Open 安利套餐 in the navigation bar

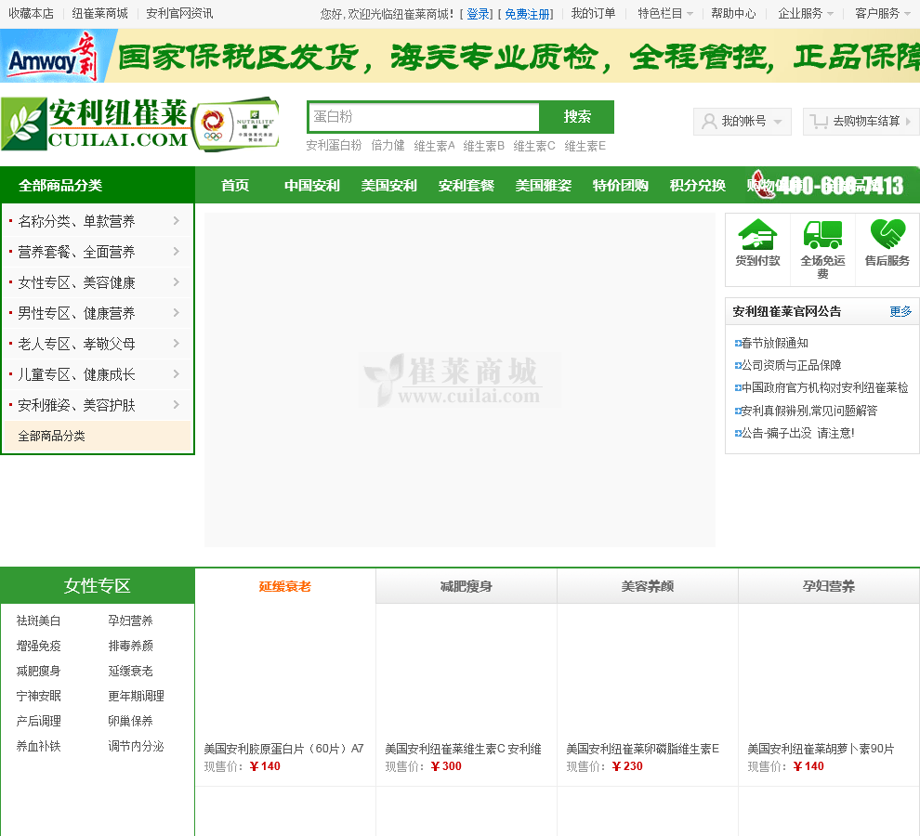click(x=466, y=186)
